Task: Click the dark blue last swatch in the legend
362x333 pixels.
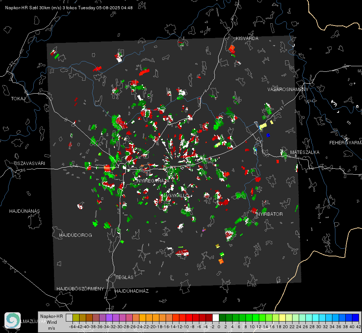Action: point(356,317)
